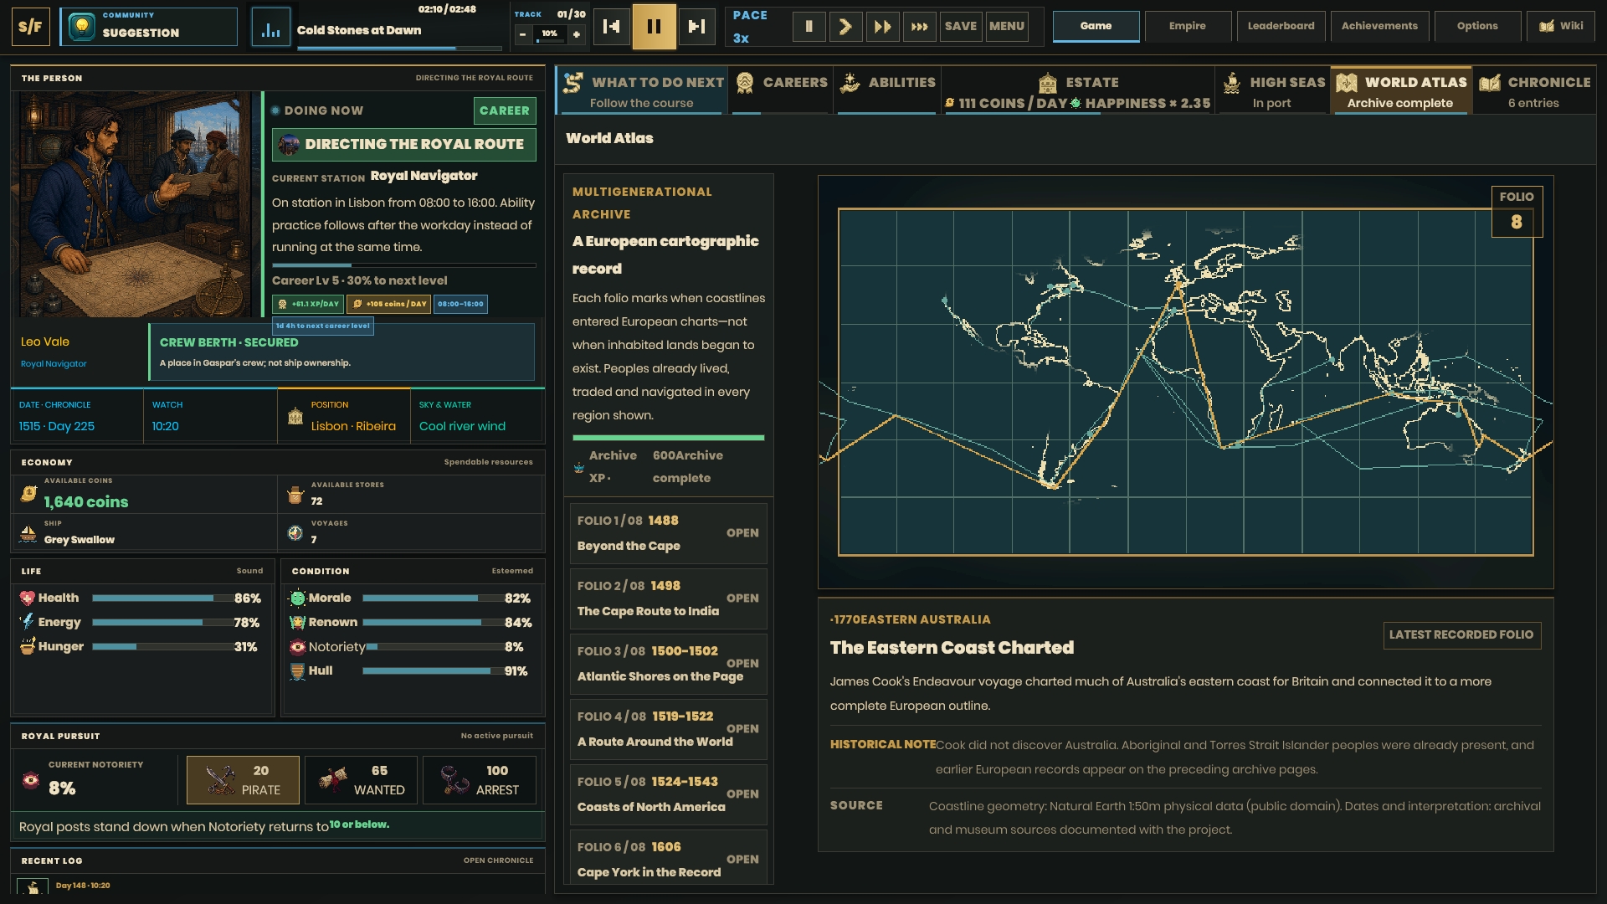The width and height of the screenshot is (1607, 904).
Task: Skip to the previous music track
Action: pos(612,26)
